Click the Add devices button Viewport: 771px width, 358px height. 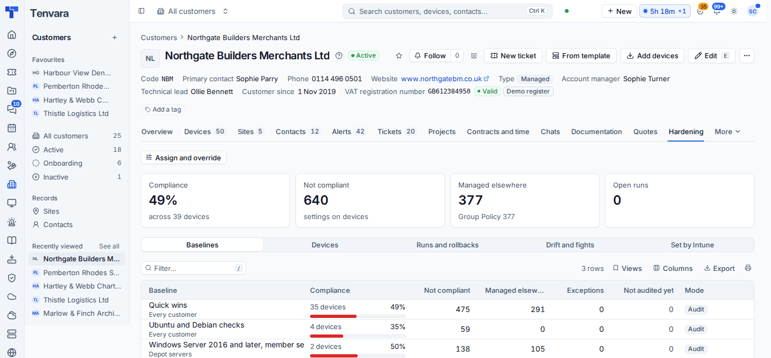tap(652, 56)
